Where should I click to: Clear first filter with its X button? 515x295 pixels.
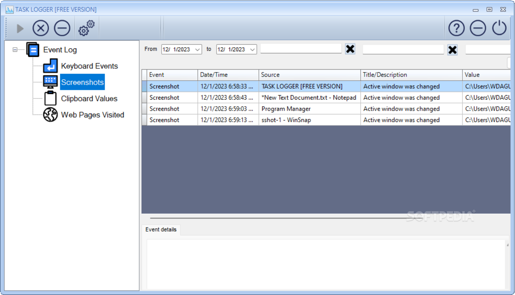pyautogui.click(x=350, y=49)
